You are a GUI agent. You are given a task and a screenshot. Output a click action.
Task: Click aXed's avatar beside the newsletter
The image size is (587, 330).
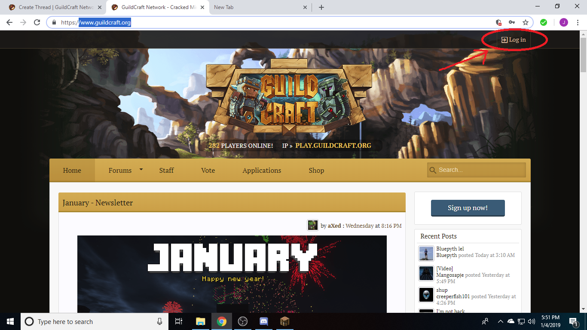pyautogui.click(x=312, y=225)
